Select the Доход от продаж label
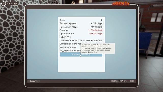This screenshot has height=92, width=163. point(68,24)
